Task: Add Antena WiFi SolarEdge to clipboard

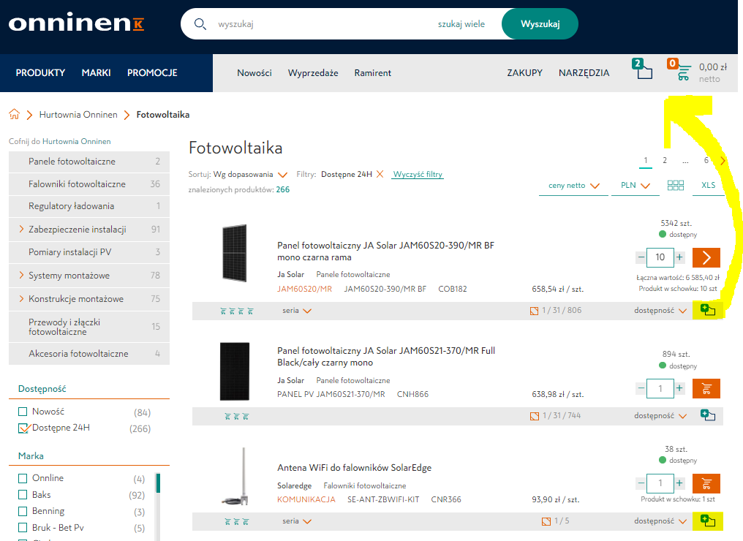Action: (x=707, y=521)
